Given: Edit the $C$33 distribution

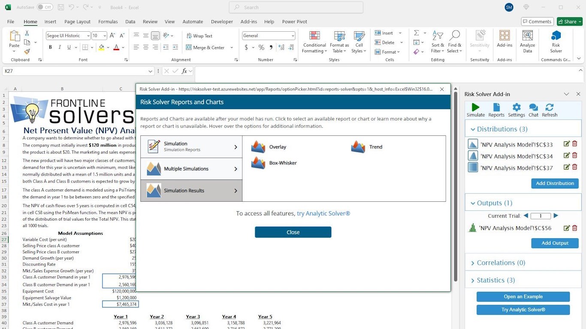Looking at the screenshot, I should click(x=567, y=144).
